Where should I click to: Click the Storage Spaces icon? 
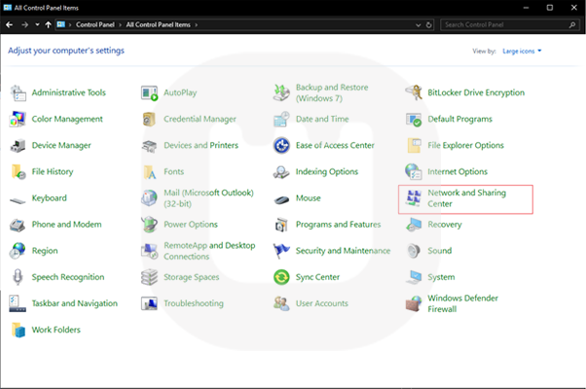click(x=149, y=277)
